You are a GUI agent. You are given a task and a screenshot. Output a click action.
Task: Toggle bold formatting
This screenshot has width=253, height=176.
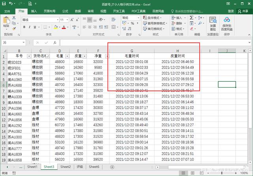[25, 27]
